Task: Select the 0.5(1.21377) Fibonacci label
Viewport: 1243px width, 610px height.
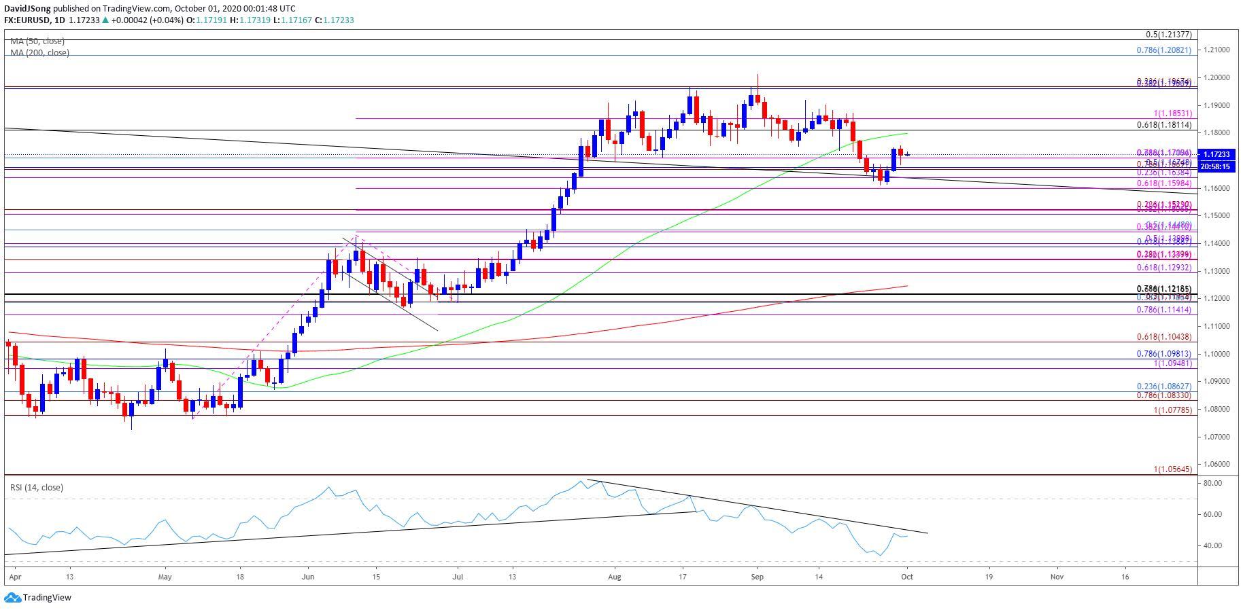Action: click(x=1169, y=34)
